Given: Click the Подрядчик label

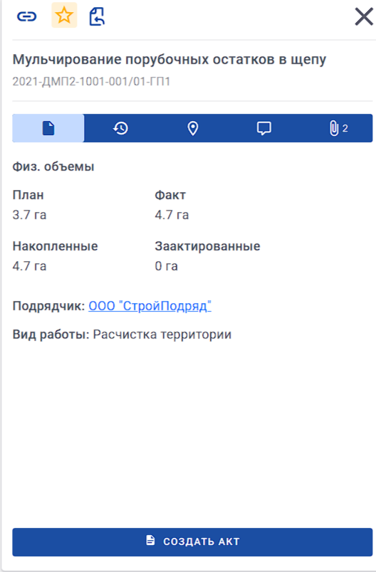Looking at the screenshot, I should coord(48,306).
